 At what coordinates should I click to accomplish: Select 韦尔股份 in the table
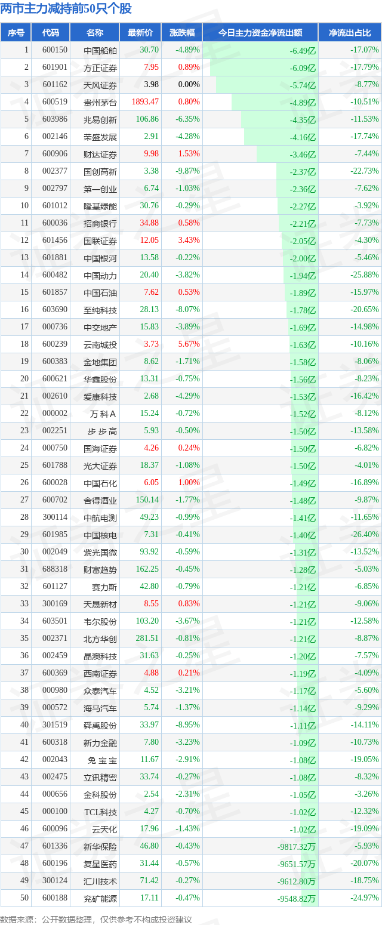100,621
